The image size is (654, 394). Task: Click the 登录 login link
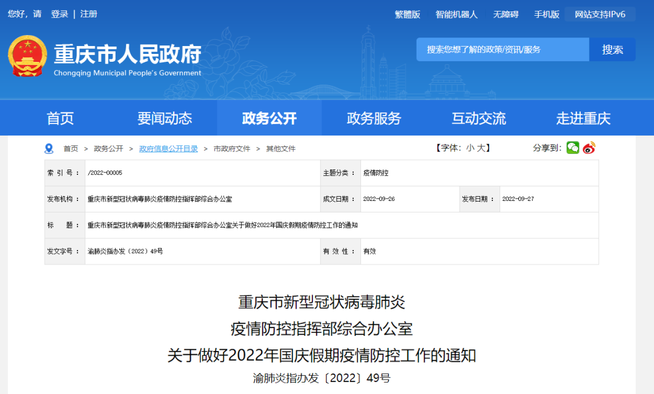(59, 14)
